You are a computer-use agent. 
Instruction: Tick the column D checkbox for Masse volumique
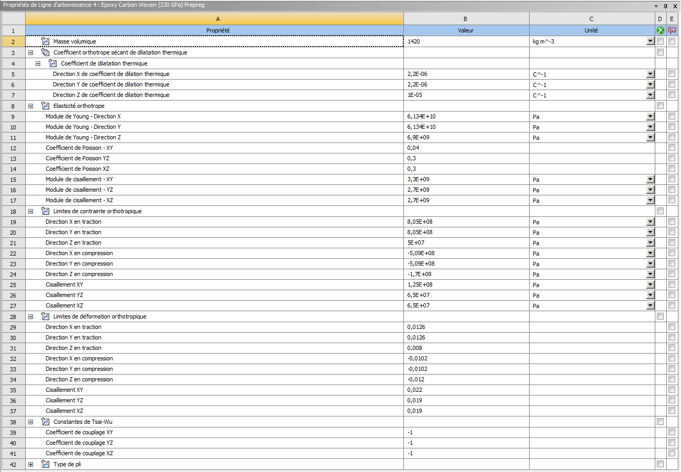pyautogui.click(x=660, y=41)
